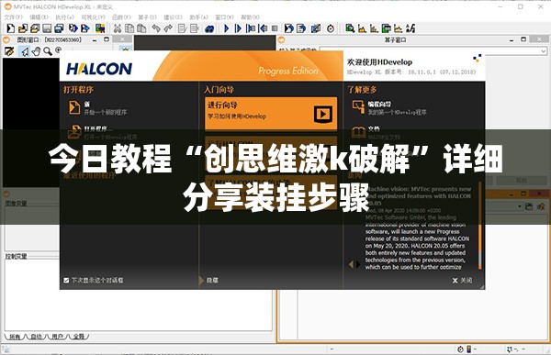Image resolution: width=551 pixels, height=355 pixels.
Task: Maximize the 图形窗口 panel
Action: [107, 39]
